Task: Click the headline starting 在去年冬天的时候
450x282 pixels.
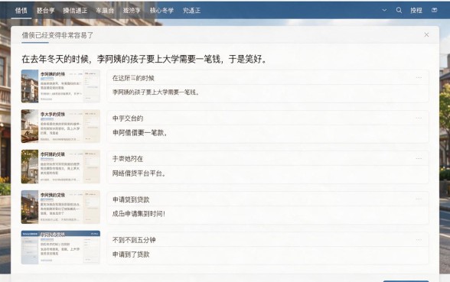Action: tap(145, 59)
